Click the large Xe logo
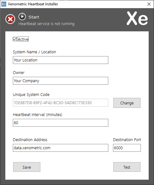 click(137, 18)
